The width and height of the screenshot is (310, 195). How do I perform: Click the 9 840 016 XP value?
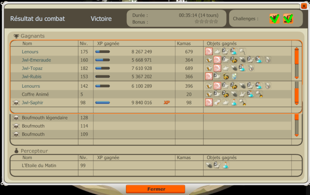[142, 103]
